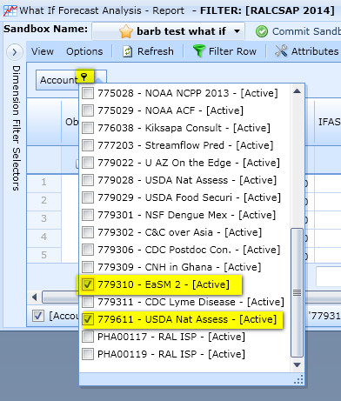Uncheck 779611 - USDA Nat Assess checkbox
The width and height of the screenshot is (341, 401).
(88, 319)
